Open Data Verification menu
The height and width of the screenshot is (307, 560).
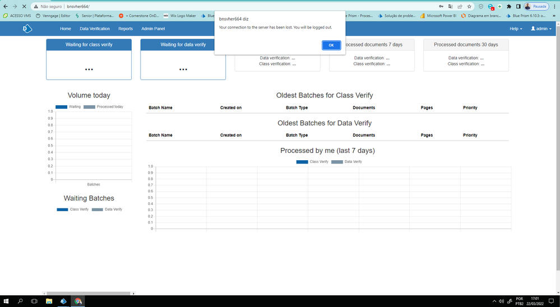[x=95, y=29]
